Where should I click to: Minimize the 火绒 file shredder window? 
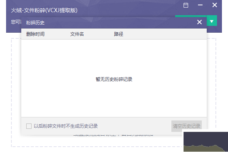pos(200,5)
